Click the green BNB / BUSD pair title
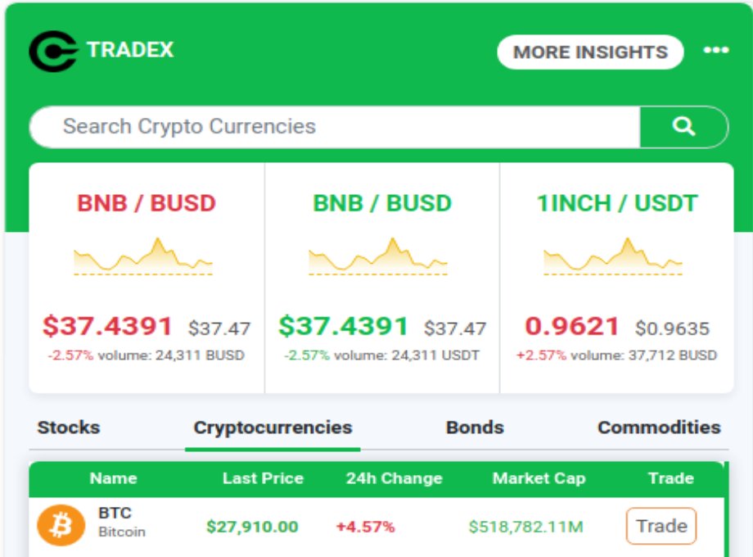The image size is (753, 557). tap(382, 203)
